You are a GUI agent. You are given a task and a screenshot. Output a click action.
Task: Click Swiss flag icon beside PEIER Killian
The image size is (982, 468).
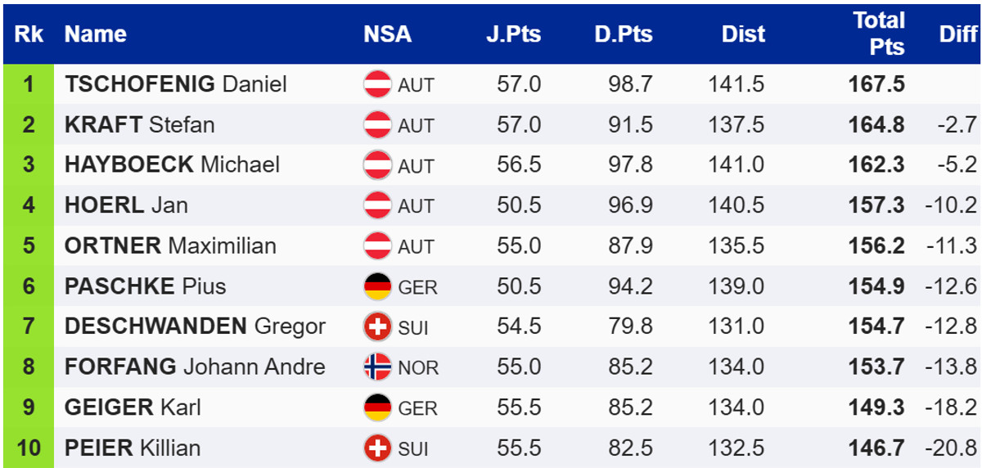[x=377, y=448]
